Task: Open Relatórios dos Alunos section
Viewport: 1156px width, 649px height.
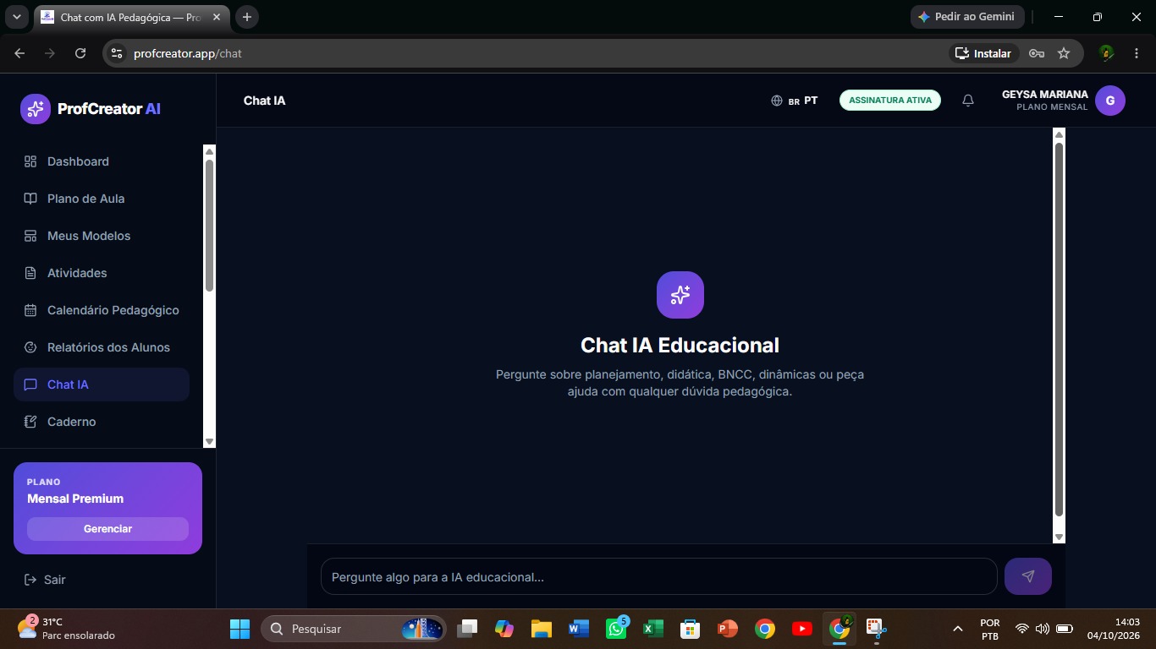Action: point(102,347)
